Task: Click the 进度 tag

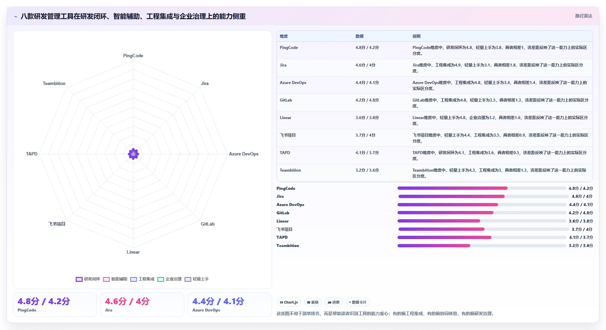Action: pos(333,302)
